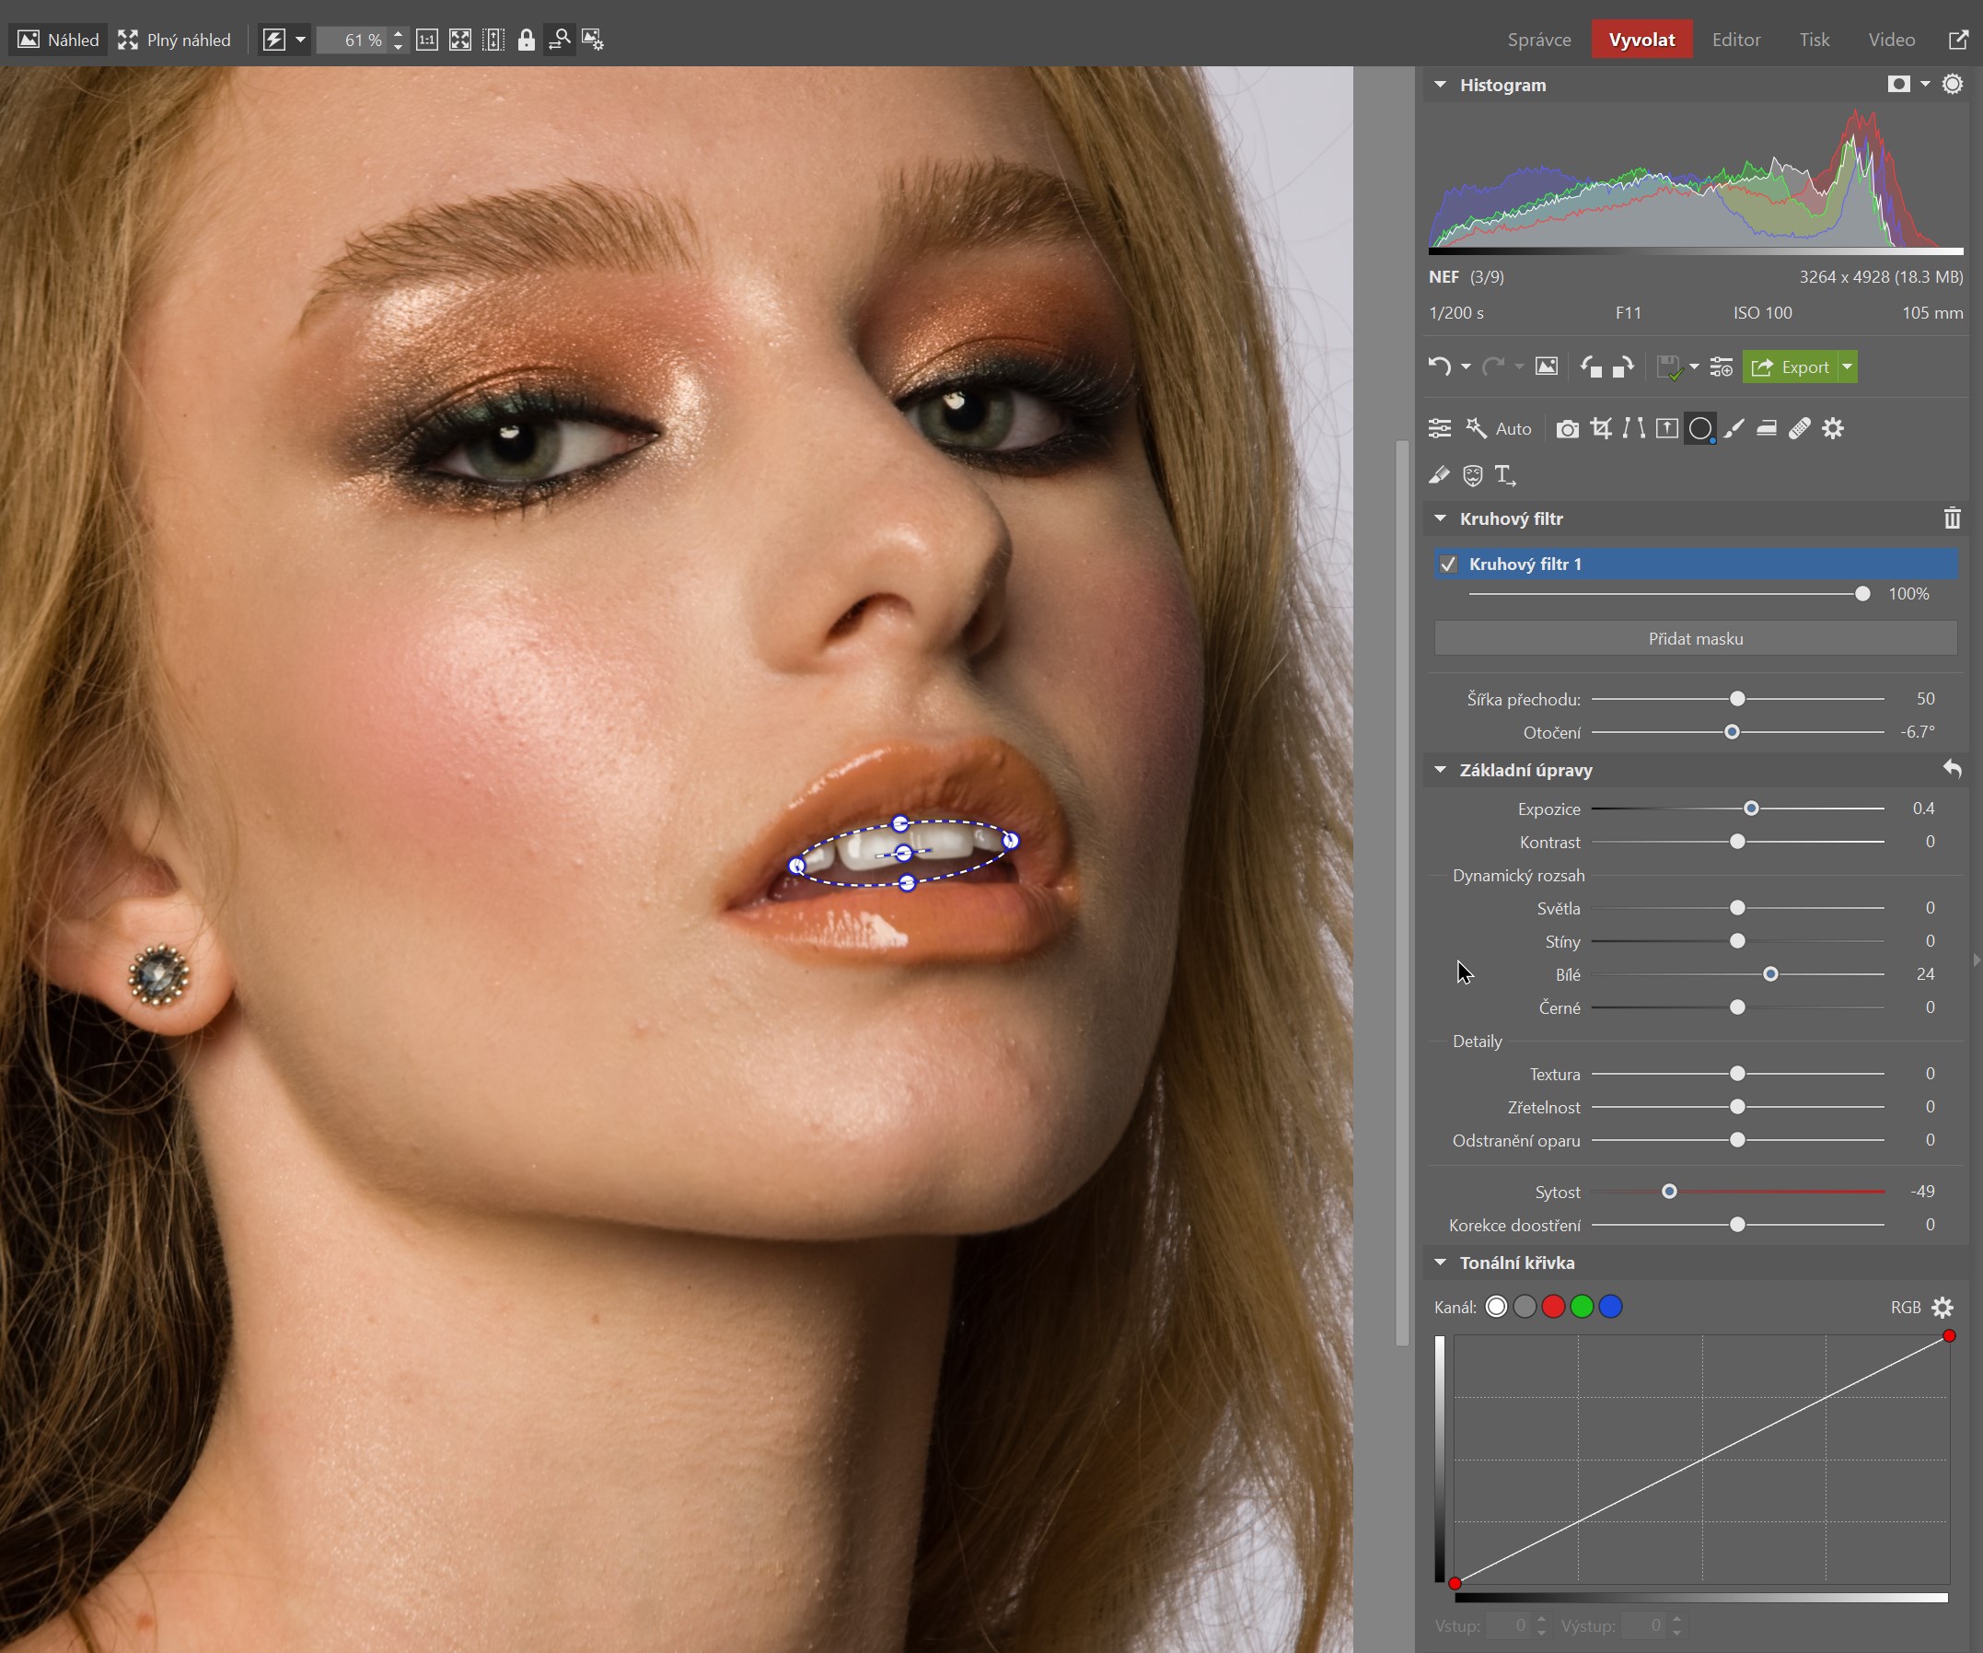Click the bandage healing tool icon
The width and height of the screenshot is (1983, 1653).
point(1800,429)
